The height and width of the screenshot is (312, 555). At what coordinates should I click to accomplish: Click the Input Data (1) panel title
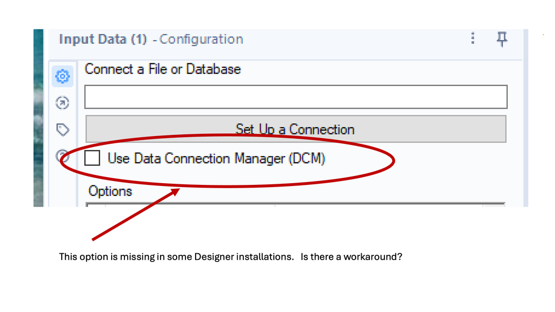click(x=104, y=39)
